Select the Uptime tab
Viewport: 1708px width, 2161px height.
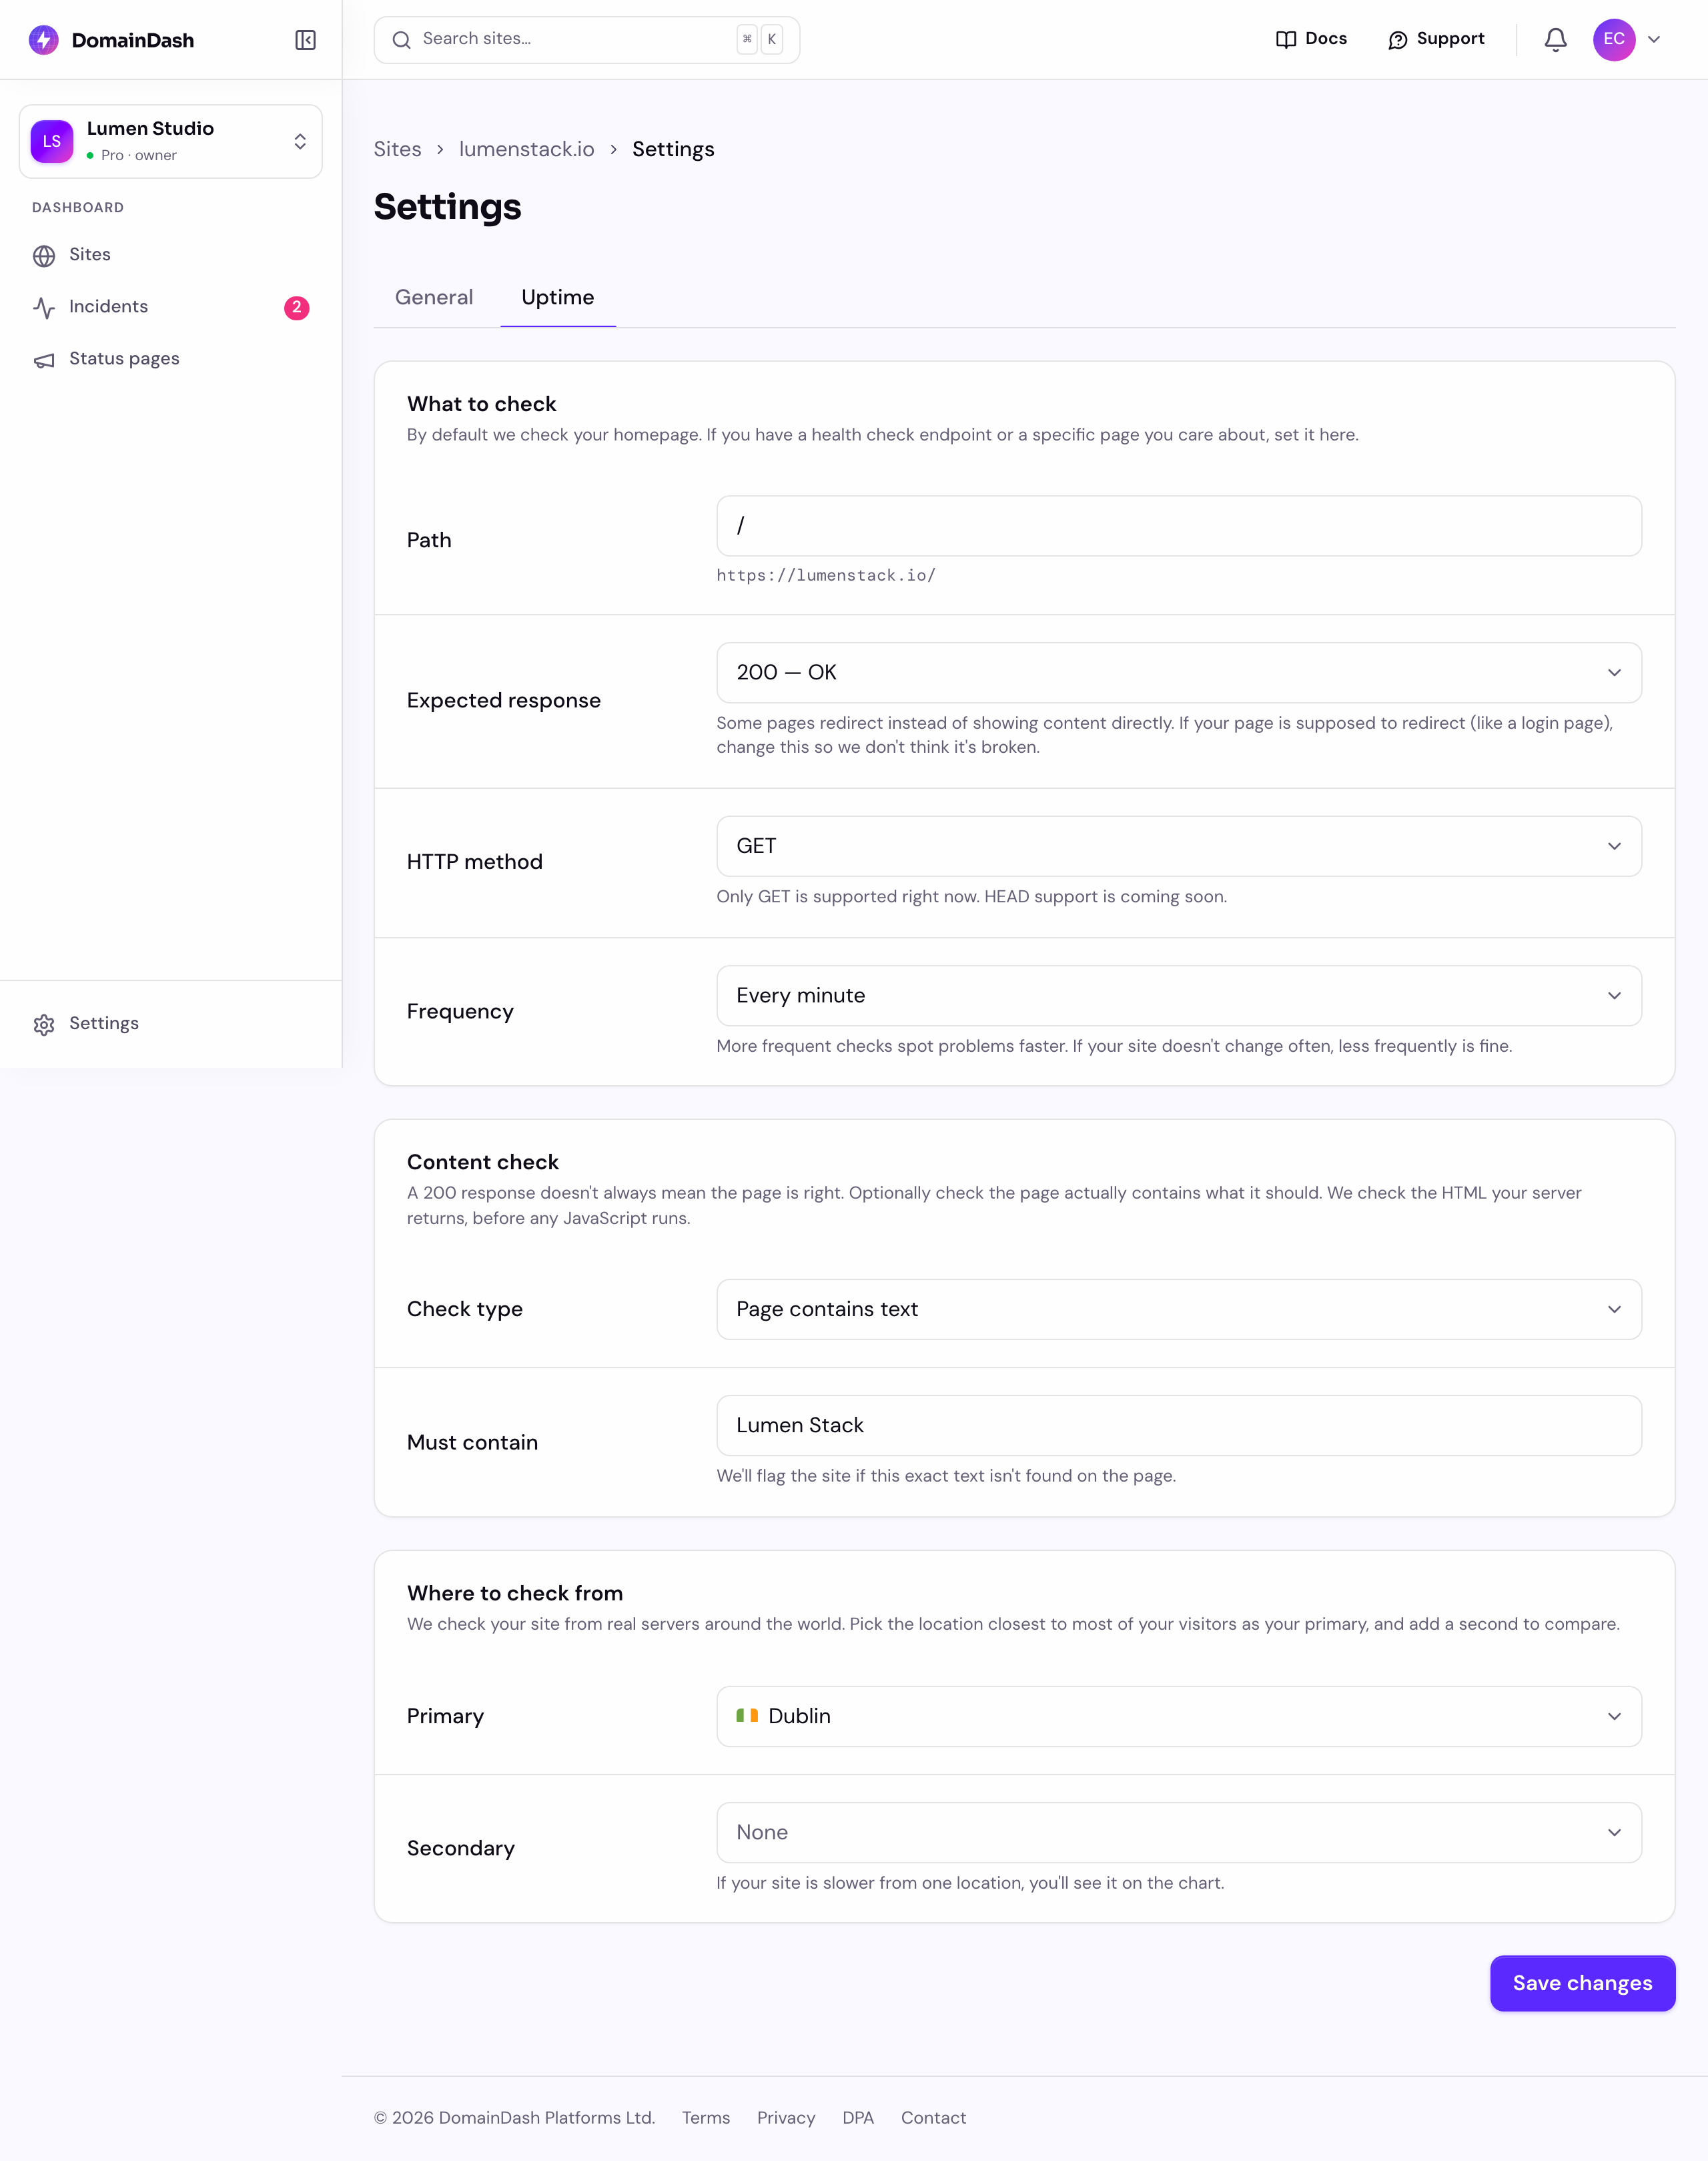(558, 297)
